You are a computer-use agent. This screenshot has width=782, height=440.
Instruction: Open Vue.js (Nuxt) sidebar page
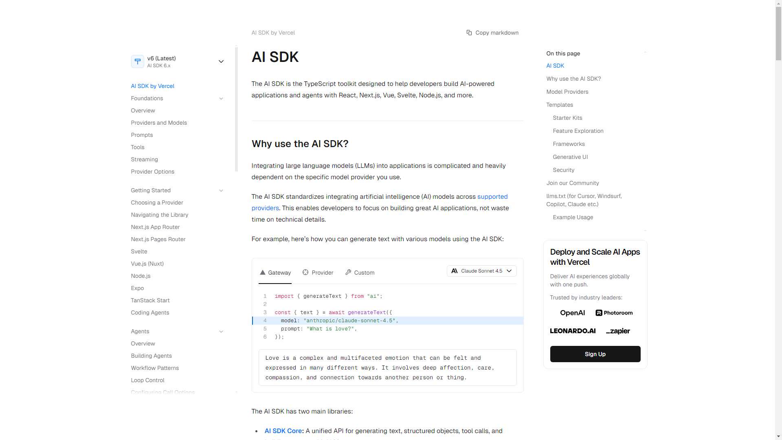pyautogui.click(x=147, y=264)
